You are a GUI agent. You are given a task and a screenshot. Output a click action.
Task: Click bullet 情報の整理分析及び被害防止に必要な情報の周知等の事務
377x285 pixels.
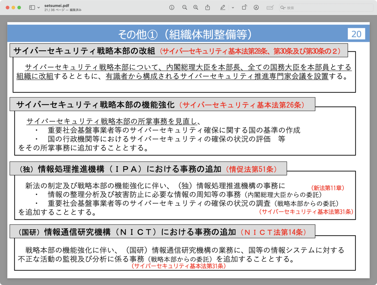[x=144, y=194]
